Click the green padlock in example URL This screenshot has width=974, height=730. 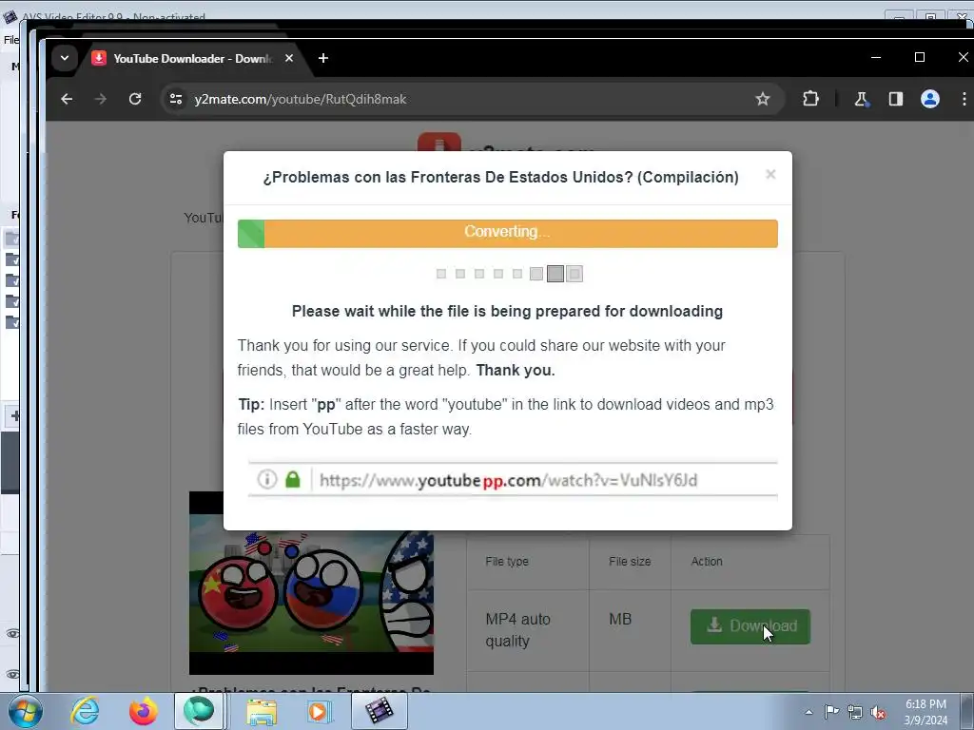[293, 479]
